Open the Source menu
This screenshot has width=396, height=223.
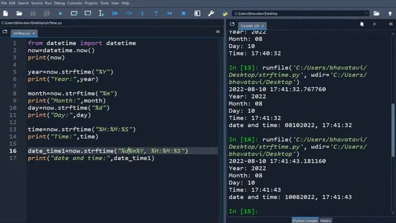(x=37, y=3)
